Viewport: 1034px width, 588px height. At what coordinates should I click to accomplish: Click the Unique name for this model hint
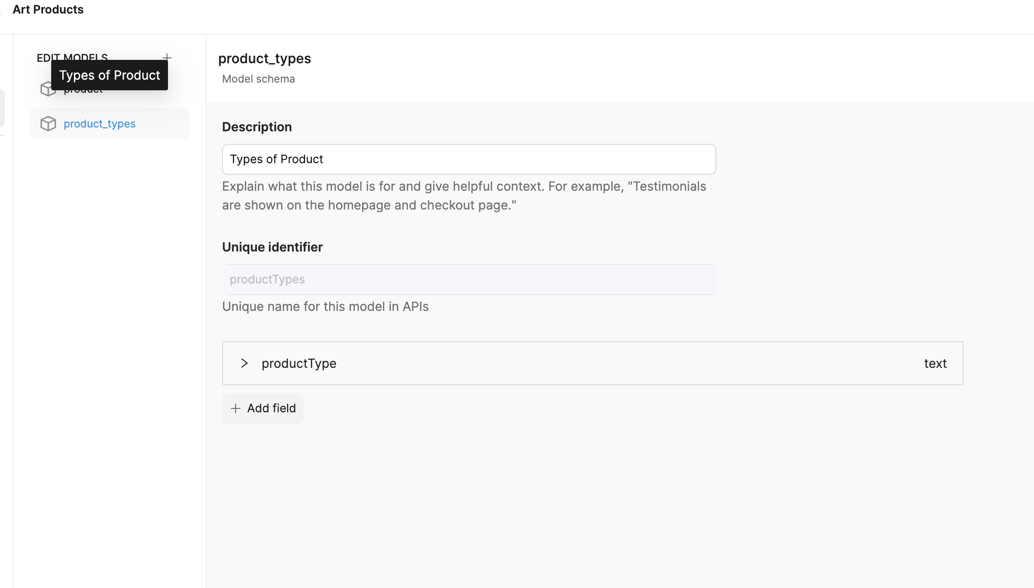pyautogui.click(x=325, y=307)
